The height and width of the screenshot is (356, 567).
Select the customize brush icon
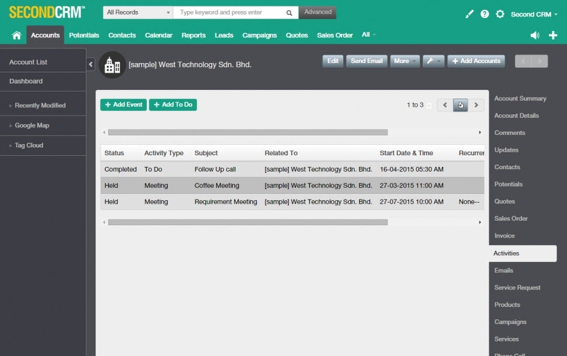click(469, 13)
